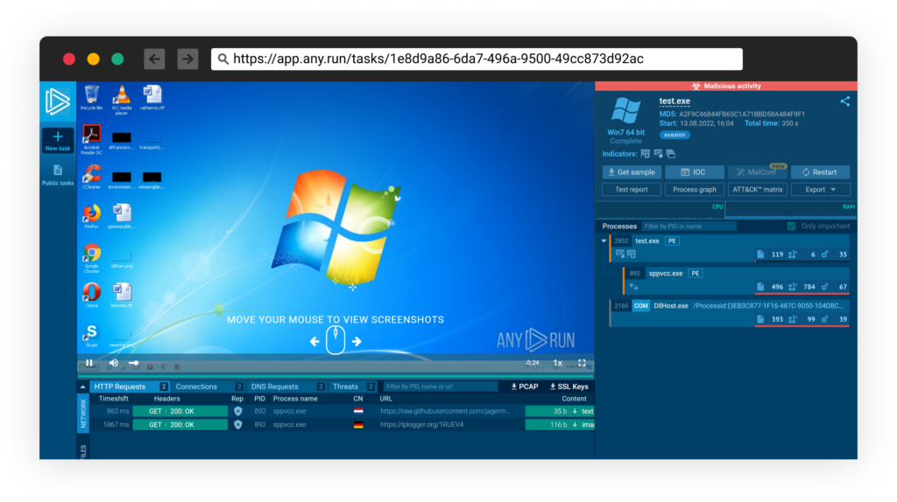This screenshot has width=897, height=502.
Task: Open Public tasks in the sidebar
Action: coord(58,175)
